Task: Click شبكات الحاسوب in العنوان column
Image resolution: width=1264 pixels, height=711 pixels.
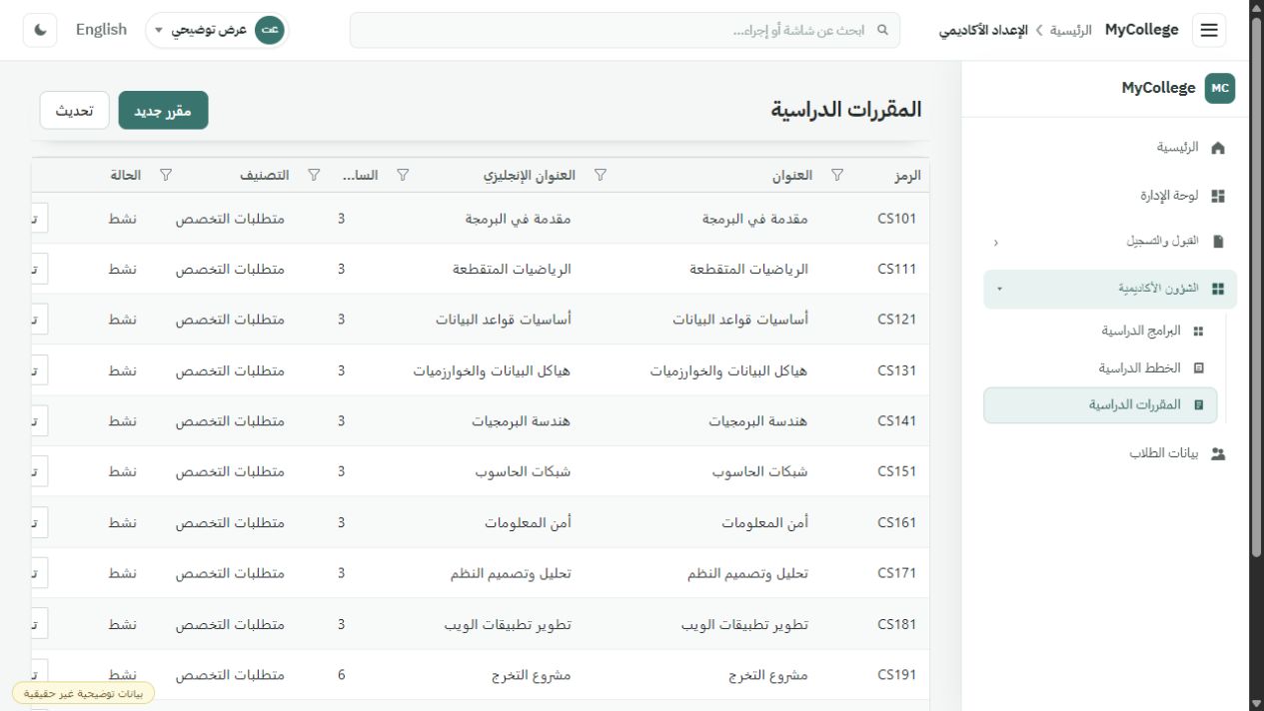Action: (x=760, y=472)
